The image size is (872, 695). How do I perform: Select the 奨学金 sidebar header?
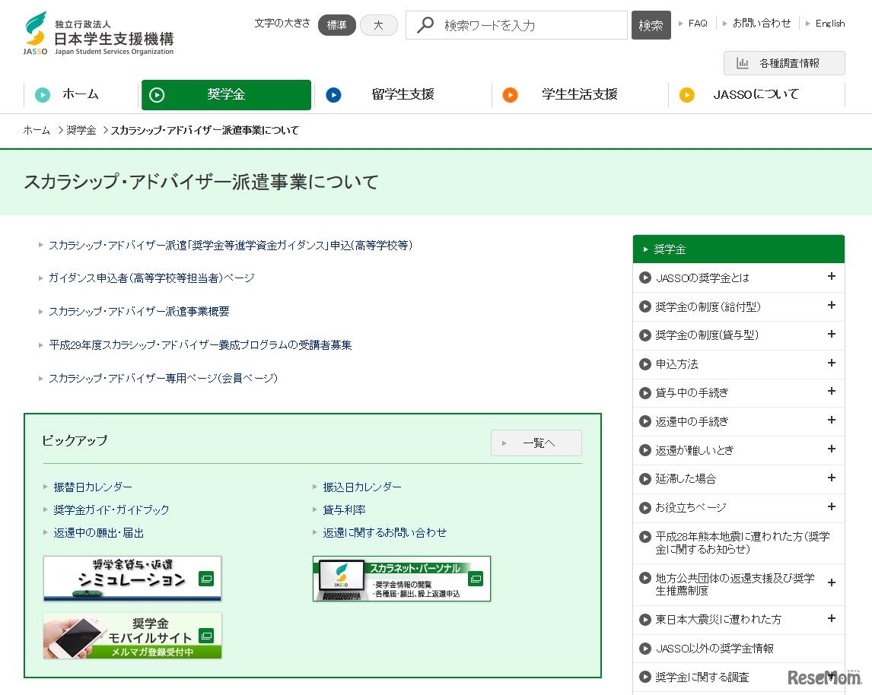pos(738,249)
